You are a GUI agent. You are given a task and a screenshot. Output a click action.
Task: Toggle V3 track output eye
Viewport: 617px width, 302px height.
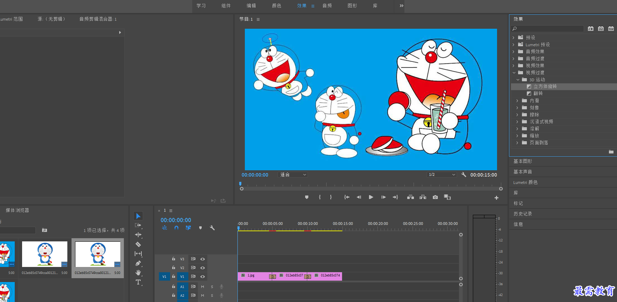pos(202,259)
